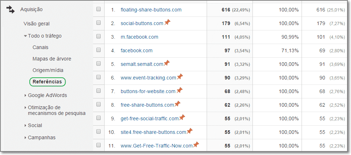351x155 pixels.
Task: Open the floating-share-buttons.com referral link
Action: coord(151,10)
